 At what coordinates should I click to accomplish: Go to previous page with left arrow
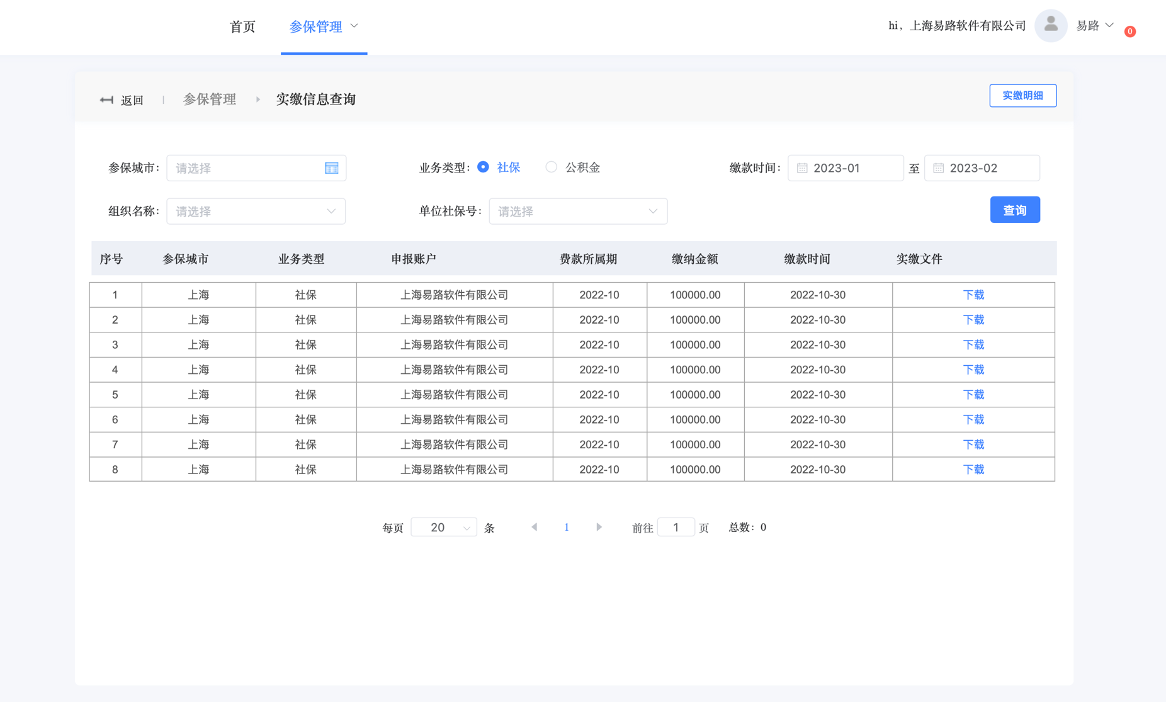coord(534,527)
